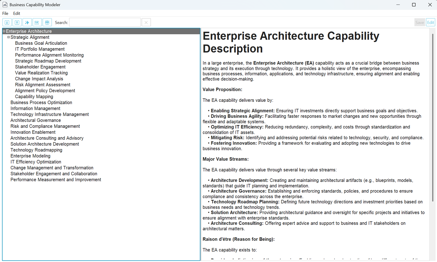Select Capability Mapping

pyautogui.click(x=34, y=97)
